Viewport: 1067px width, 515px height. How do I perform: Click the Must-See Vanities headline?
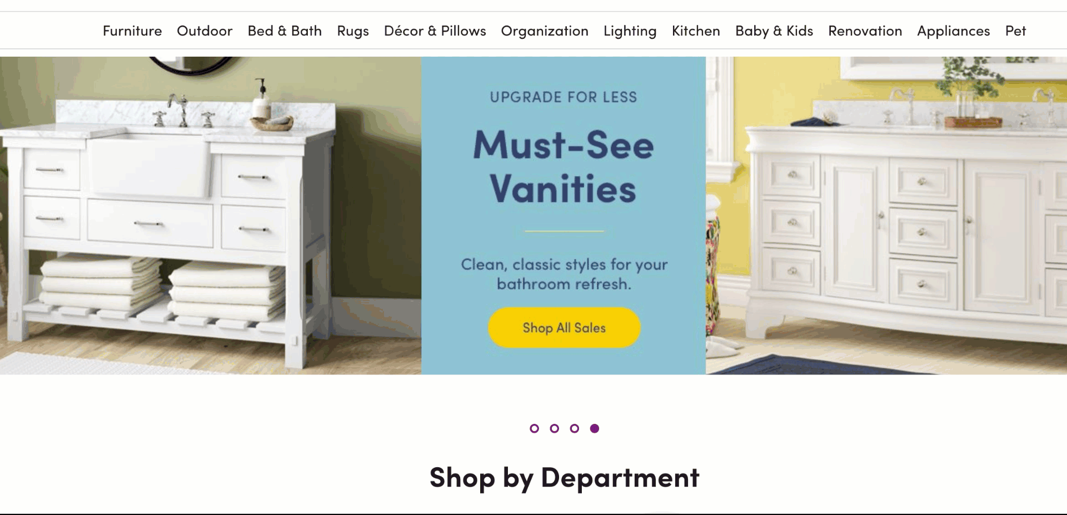[564, 167]
